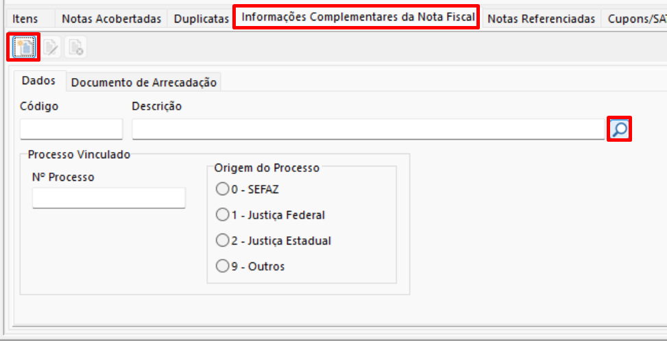Screen dimensions: 667x341
Task: Click into the Descrição text field
Action: point(368,129)
